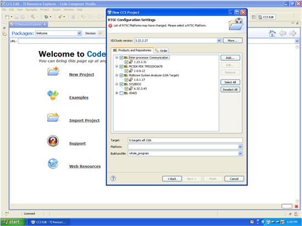This screenshot has height=226, width=302.
Task: Click the green Debug bug toolbar icon
Action: pos(46,17)
